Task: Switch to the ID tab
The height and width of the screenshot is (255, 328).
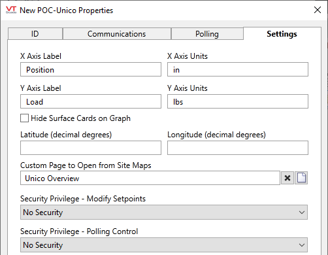Action: [x=35, y=34]
